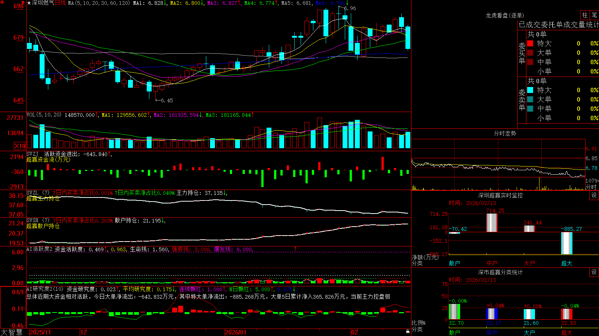Switch order view to 笔 tick mode
The width and height of the screenshot is (599, 336).
tap(594, 15)
